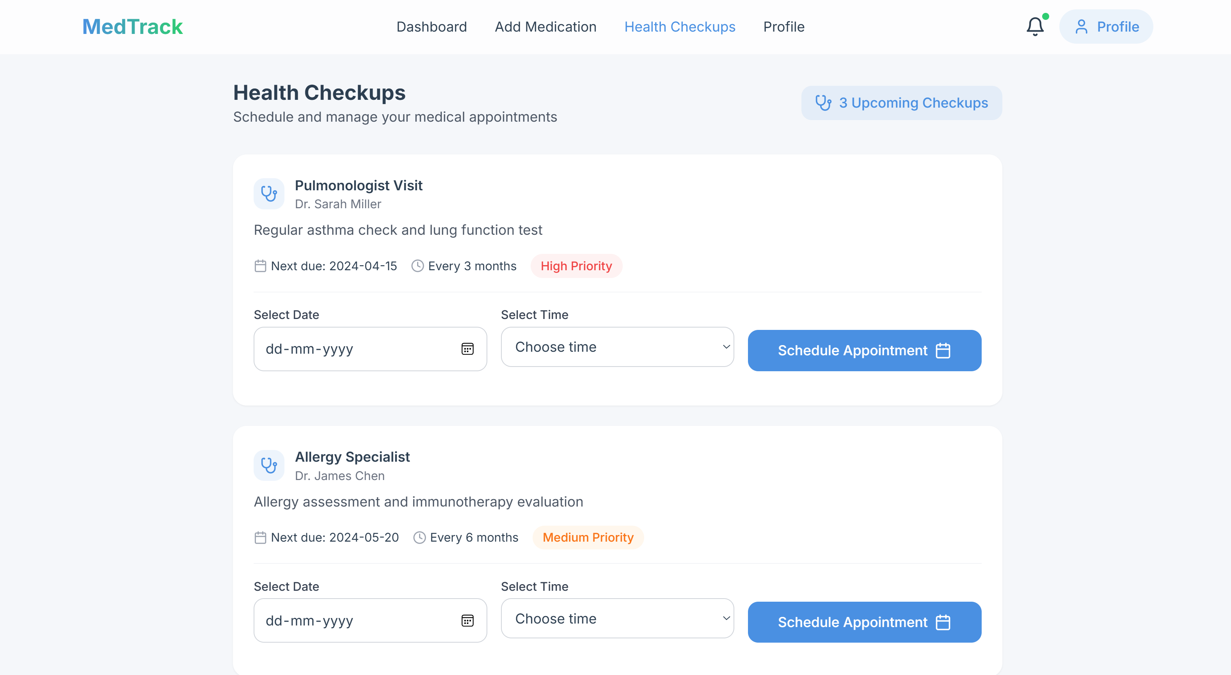This screenshot has height=675, width=1231.
Task: Click 'Schedule and manage your medical appointments' subtitle
Action: [395, 117]
